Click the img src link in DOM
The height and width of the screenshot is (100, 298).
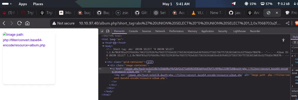tap(184, 75)
